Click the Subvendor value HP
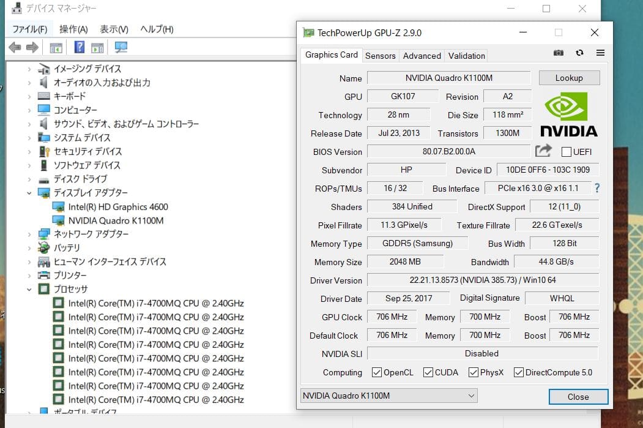The height and width of the screenshot is (428, 643). click(406, 170)
